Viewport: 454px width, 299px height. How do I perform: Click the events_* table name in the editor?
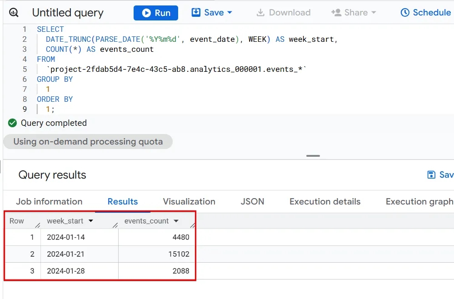pos(284,69)
